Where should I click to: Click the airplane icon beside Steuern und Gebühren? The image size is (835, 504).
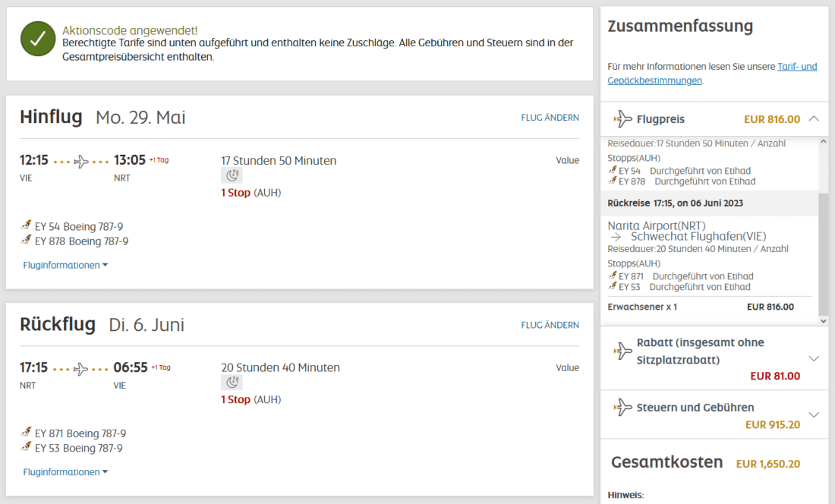pos(622,408)
